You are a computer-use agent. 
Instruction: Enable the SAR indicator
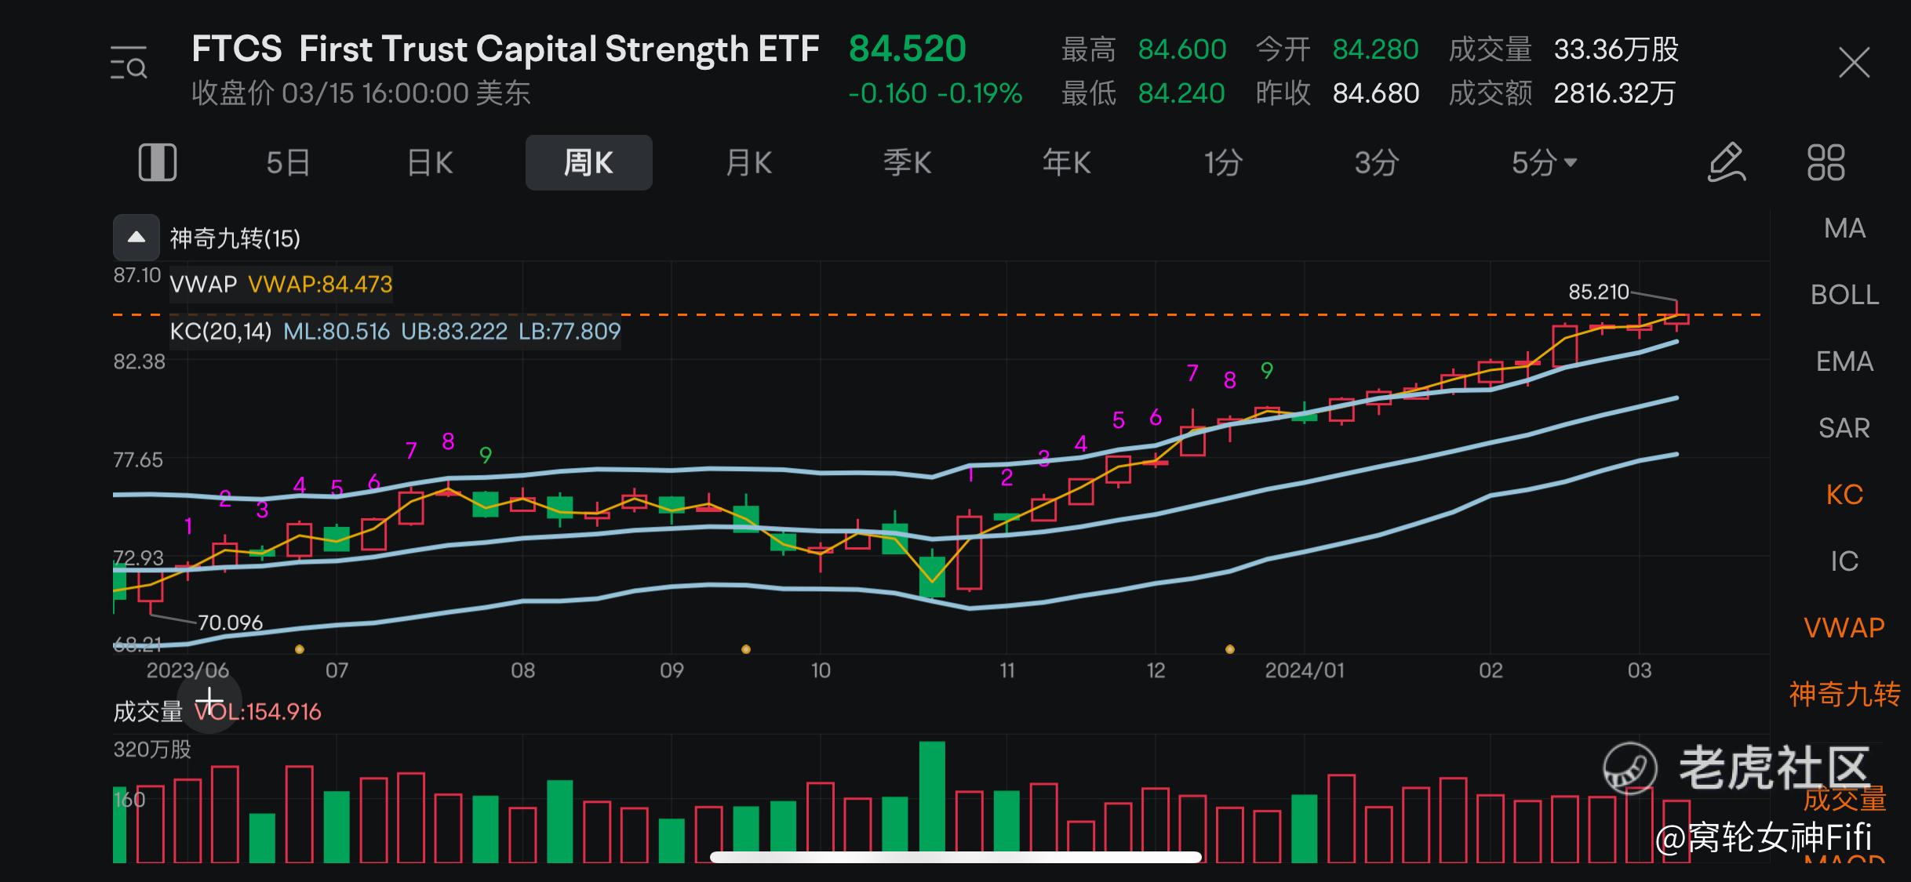tap(1844, 428)
